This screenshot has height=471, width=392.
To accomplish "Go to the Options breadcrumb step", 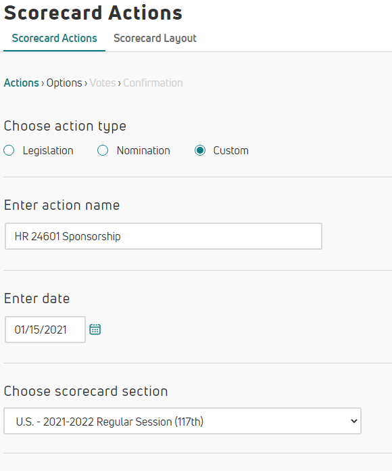I will pyautogui.click(x=64, y=83).
